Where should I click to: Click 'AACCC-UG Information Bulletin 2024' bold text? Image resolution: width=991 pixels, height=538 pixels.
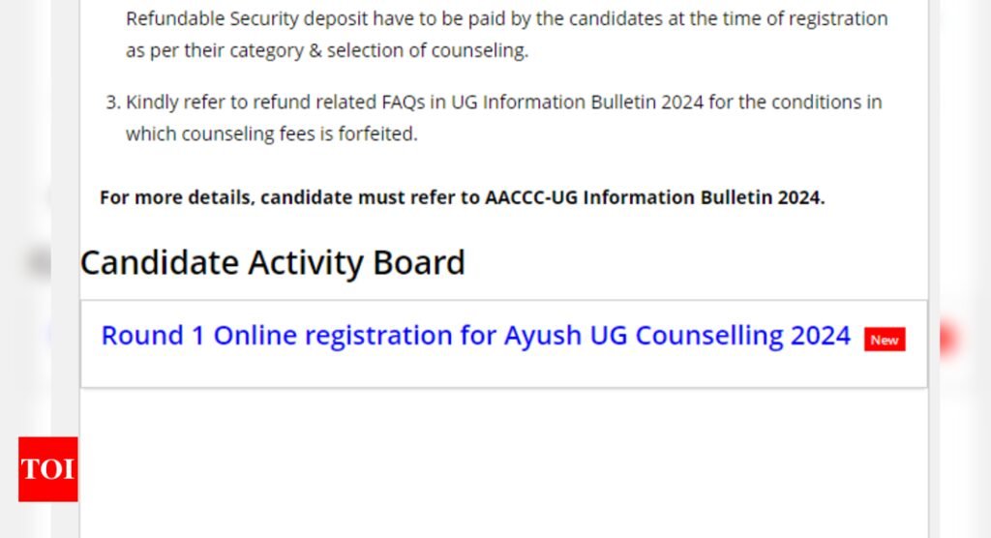655,197
